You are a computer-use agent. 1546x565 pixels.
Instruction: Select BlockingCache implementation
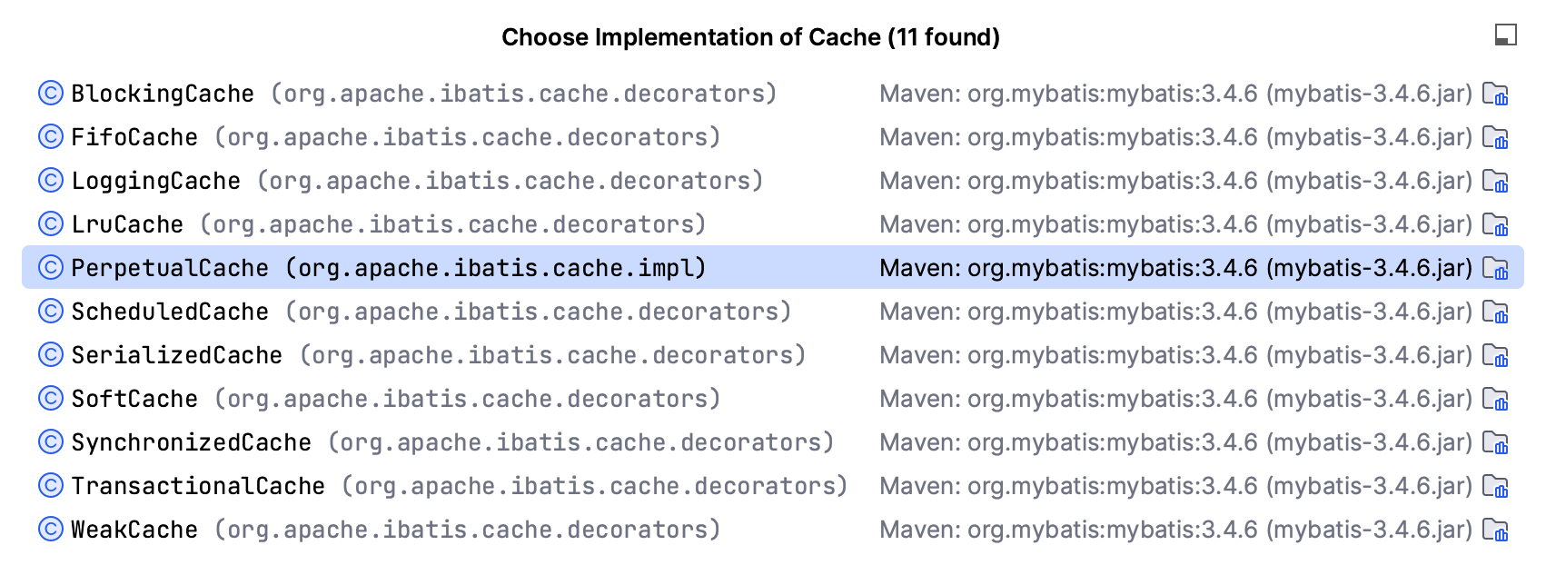(x=163, y=94)
